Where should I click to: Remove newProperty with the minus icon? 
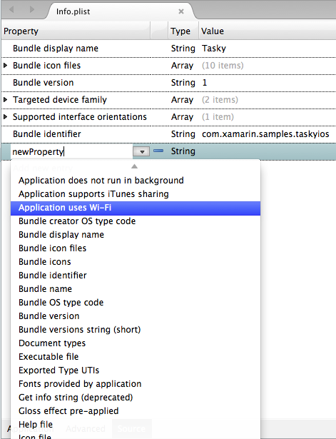point(158,151)
